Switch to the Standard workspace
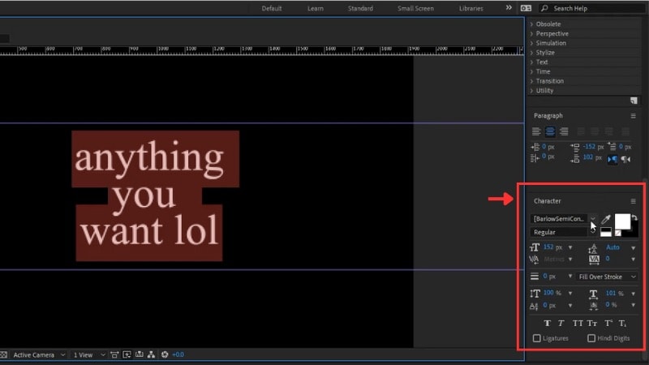The image size is (649, 365). pyautogui.click(x=360, y=8)
